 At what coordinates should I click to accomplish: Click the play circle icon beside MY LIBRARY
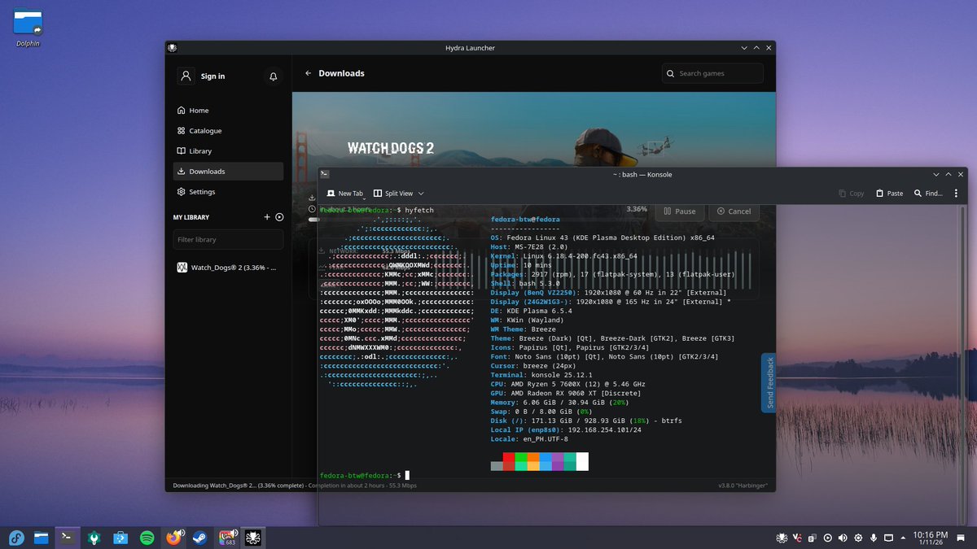point(279,217)
